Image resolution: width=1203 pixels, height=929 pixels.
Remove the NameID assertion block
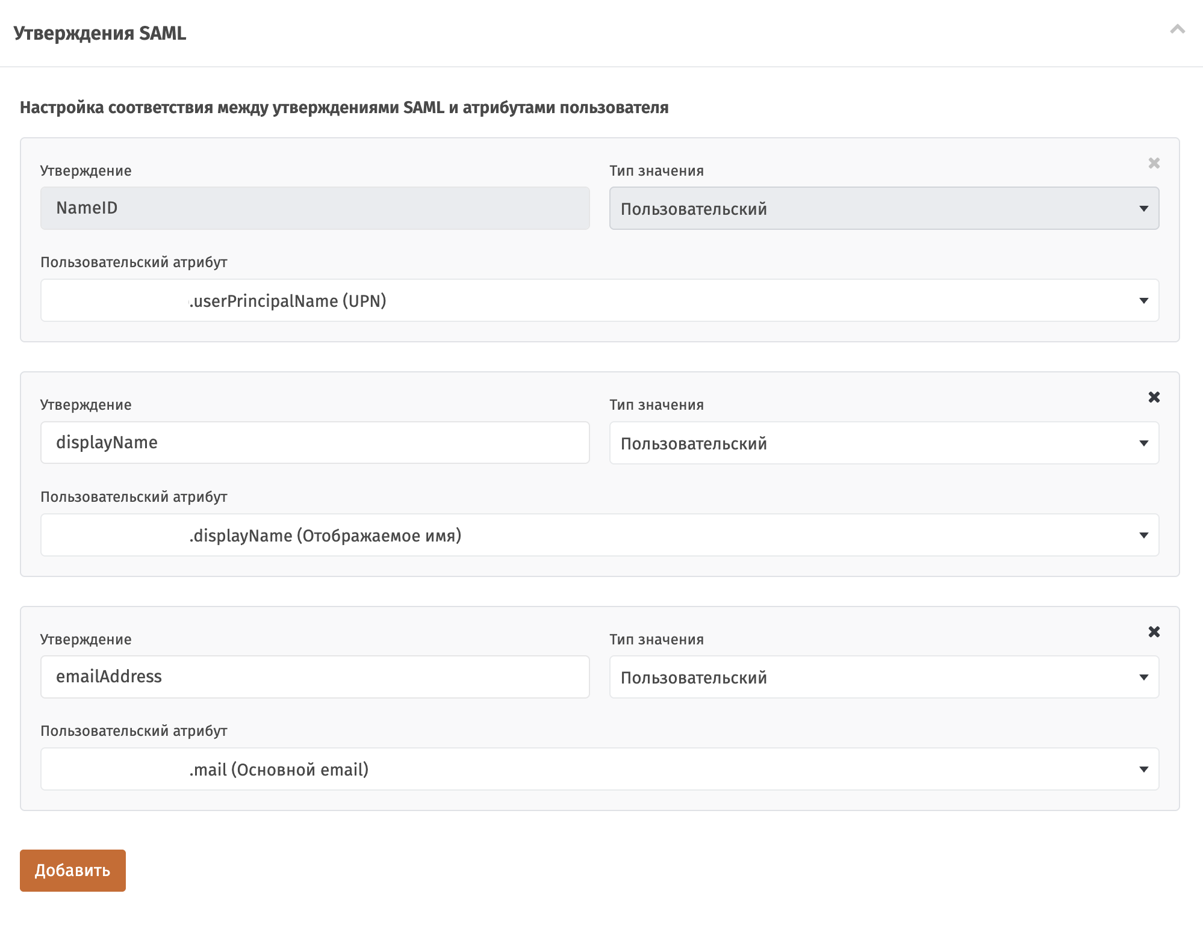(x=1154, y=163)
